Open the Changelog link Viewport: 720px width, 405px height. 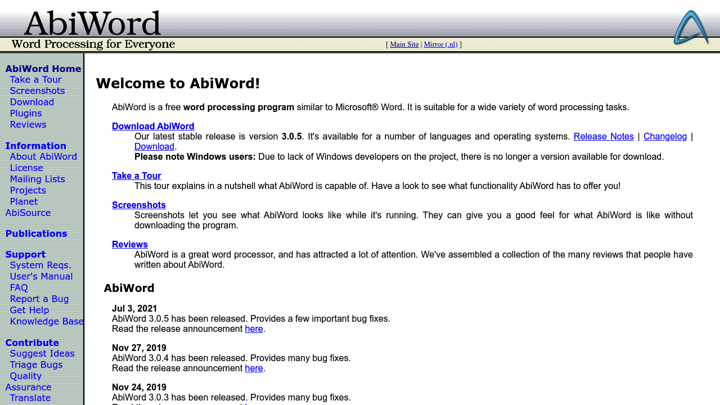(665, 136)
